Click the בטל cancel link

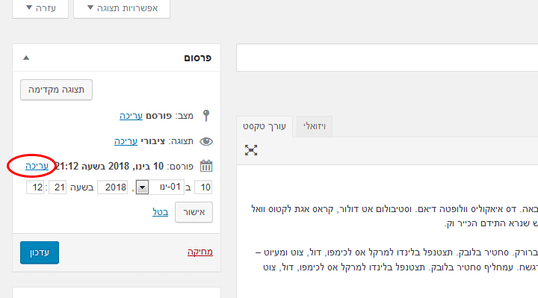coord(160,212)
